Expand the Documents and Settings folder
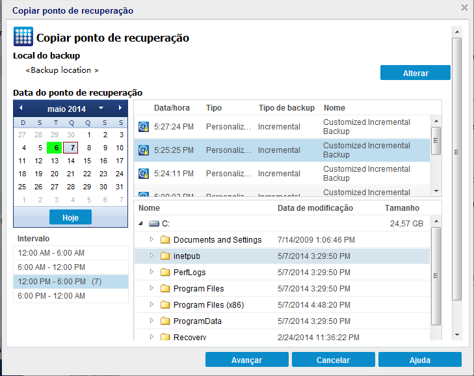474x376 pixels. [151, 239]
